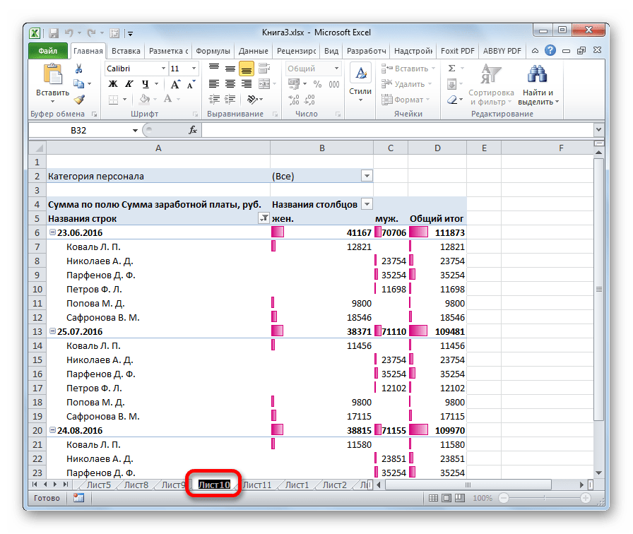Collapse the 25.07.2016 pivot group
This screenshot has height=534, width=633.
pyautogui.click(x=52, y=331)
